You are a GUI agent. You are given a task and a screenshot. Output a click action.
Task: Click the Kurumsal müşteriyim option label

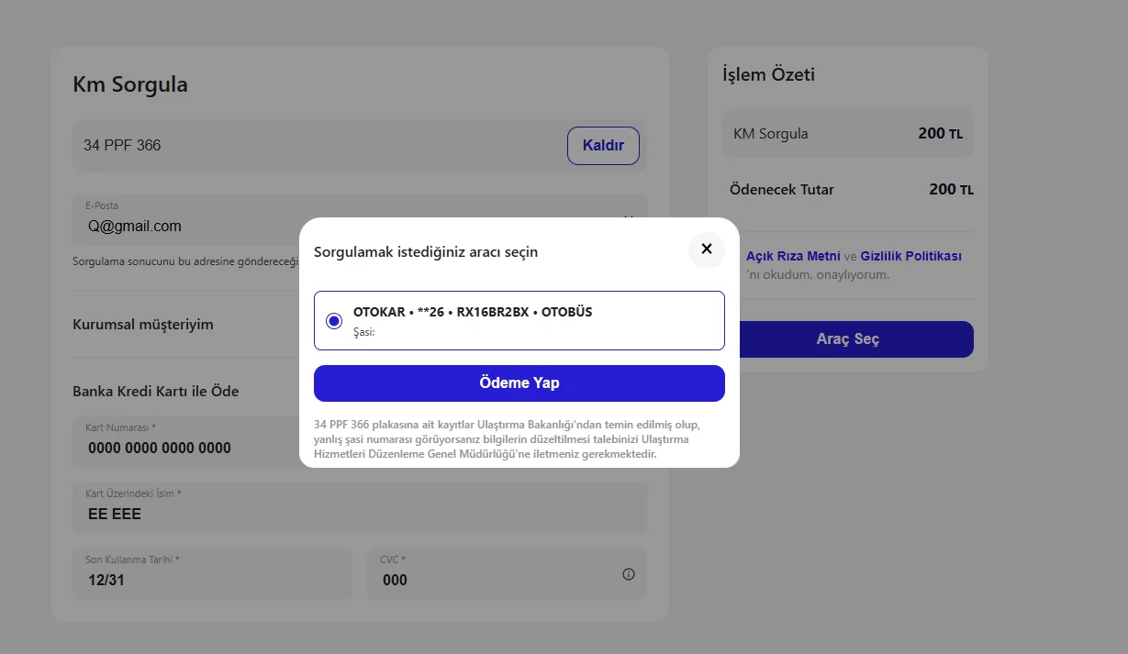143,325
